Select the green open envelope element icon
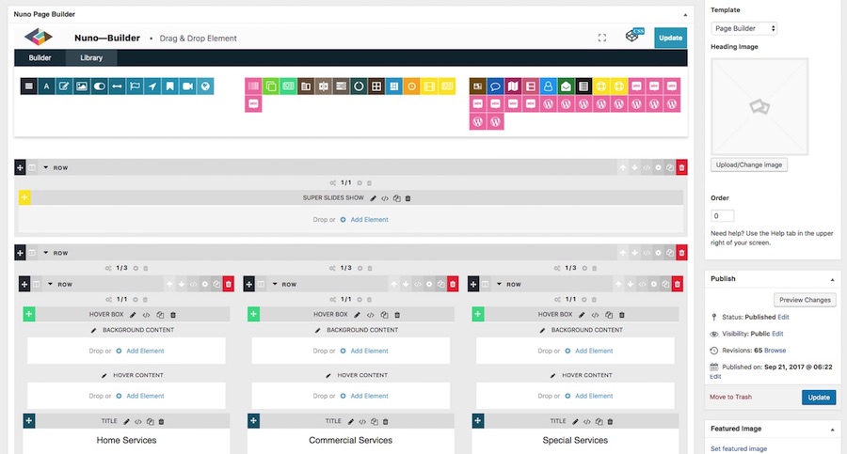 pyautogui.click(x=566, y=86)
